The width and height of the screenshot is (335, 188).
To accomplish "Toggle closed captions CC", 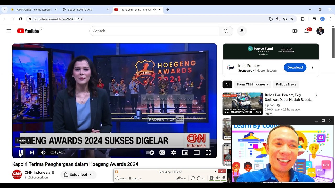I will coord(162,152).
